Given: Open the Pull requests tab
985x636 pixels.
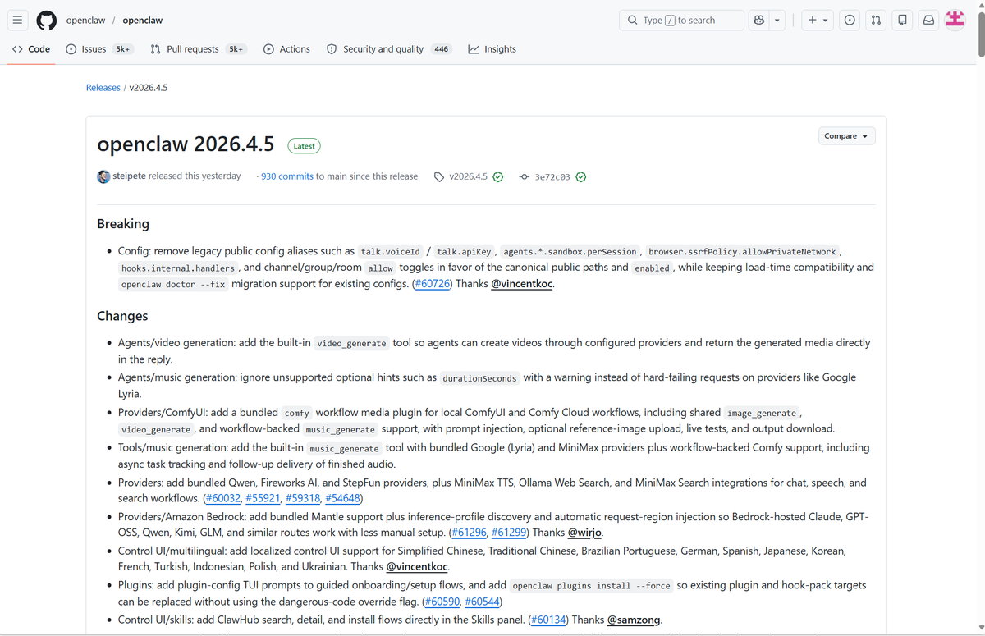Looking at the screenshot, I should pyautogui.click(x=198, y=49).
